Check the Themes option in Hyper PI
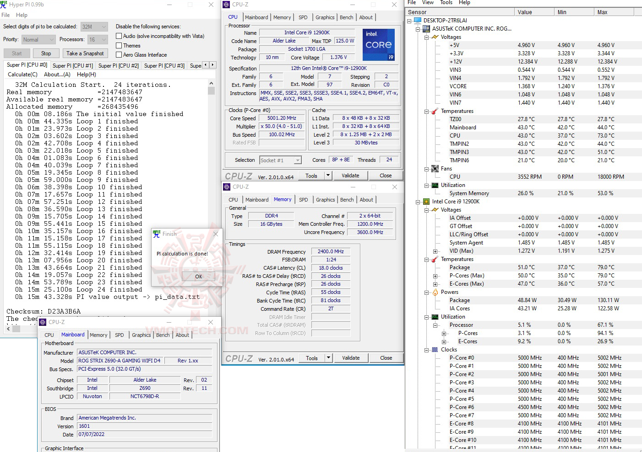The height and width of the screenshot is (452, 642). coord(119,45)
